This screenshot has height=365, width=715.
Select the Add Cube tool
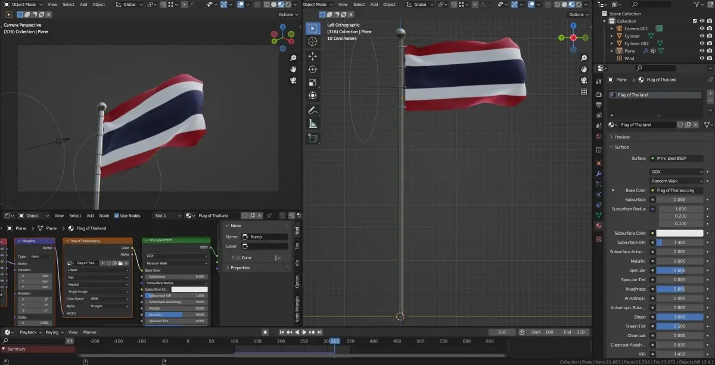pyautogui.click(x=313, y=138)
